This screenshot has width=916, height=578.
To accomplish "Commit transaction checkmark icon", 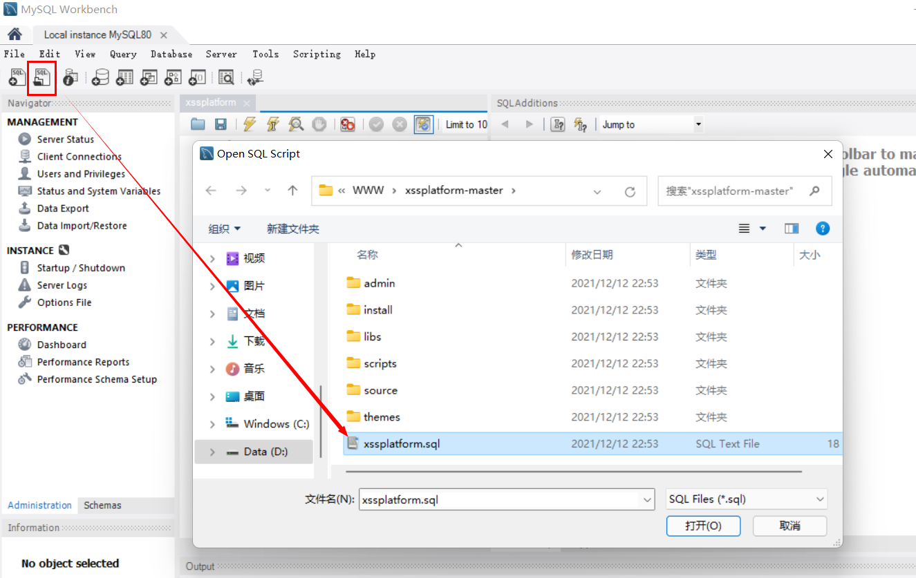I will click(x=376, y=124).
